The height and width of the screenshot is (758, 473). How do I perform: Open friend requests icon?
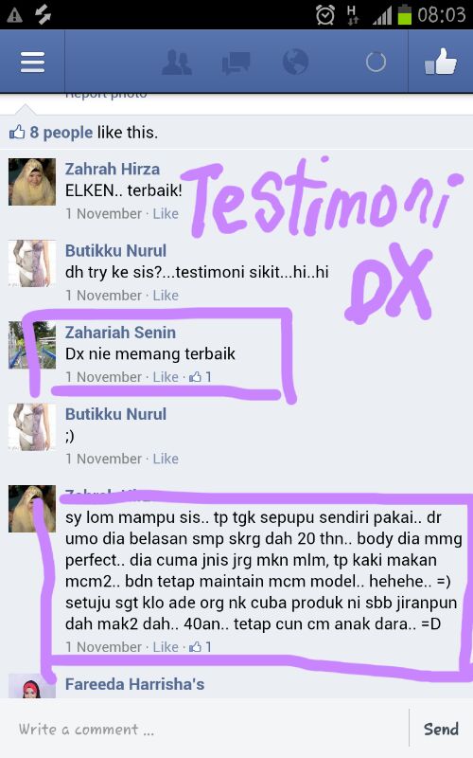click(177, 62)
